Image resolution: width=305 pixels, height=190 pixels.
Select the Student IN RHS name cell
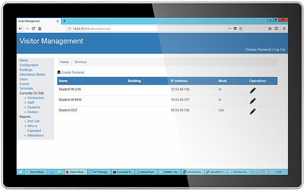tap(70, 100)
